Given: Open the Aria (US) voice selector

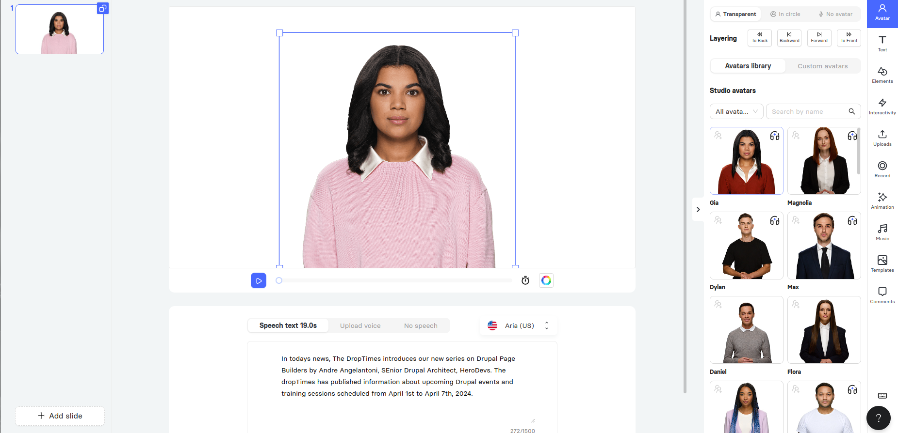Looking at the screenshot, I should (519, 325).
